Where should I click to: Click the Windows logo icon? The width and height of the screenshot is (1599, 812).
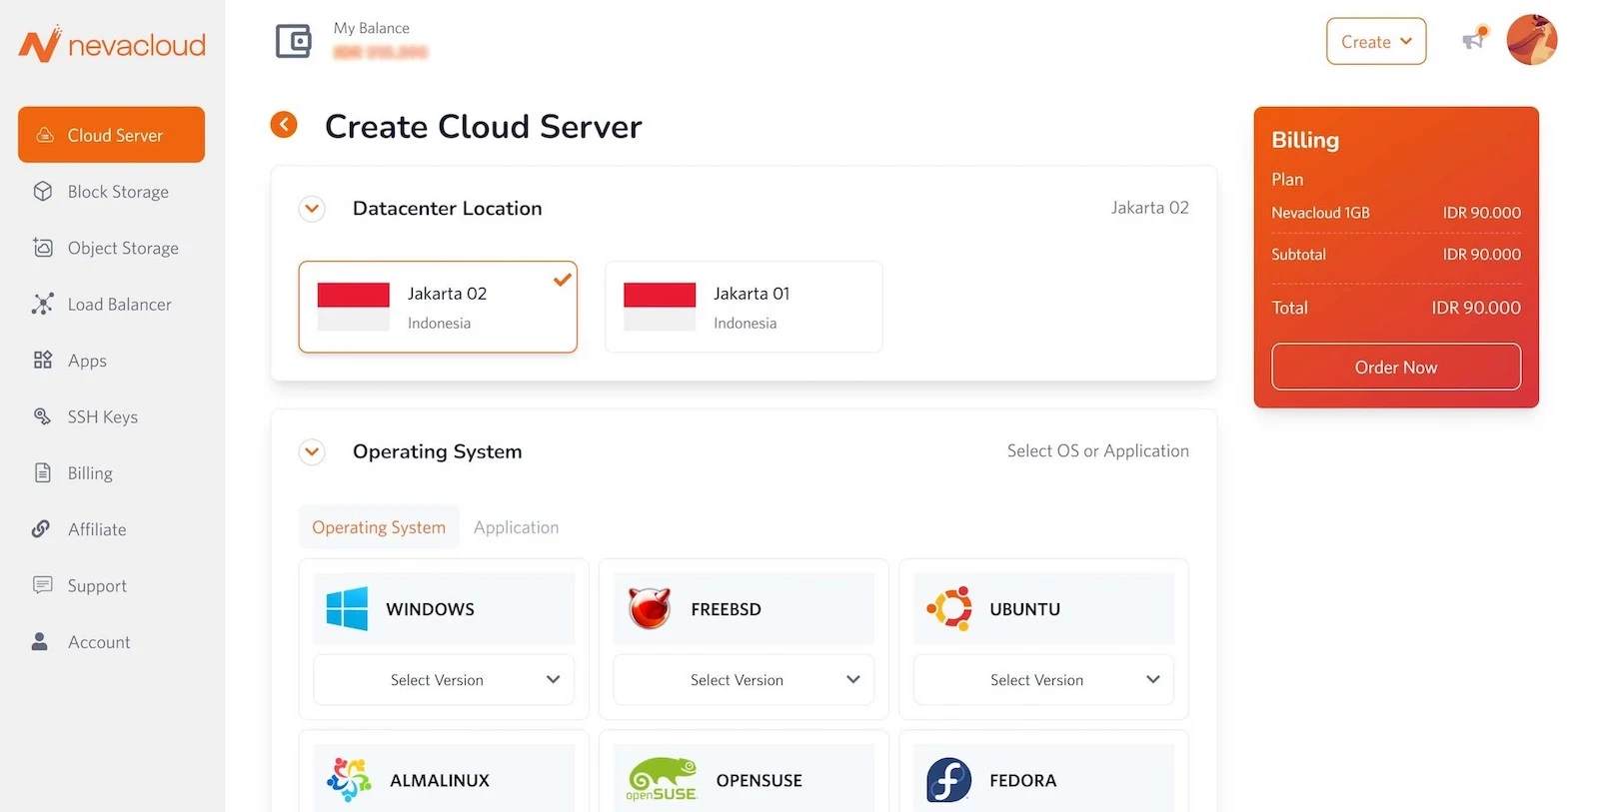click(347, 608)
